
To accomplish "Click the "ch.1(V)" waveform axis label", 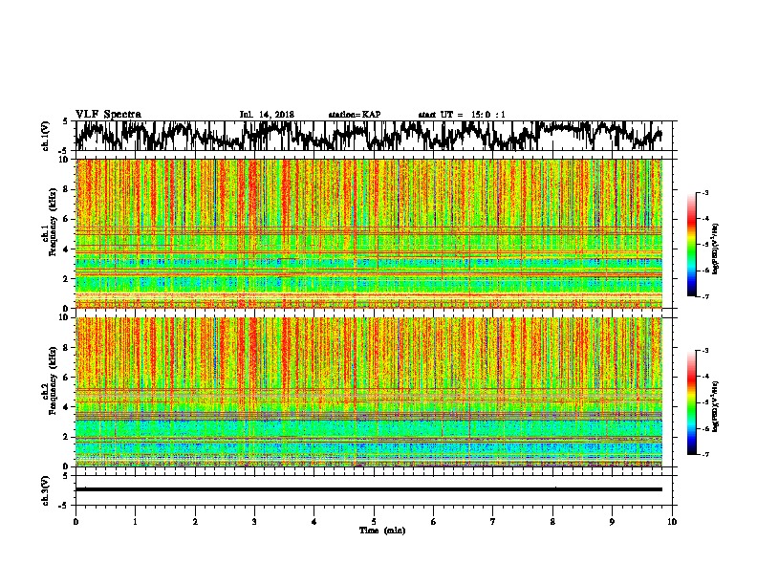I will point(45,136).
